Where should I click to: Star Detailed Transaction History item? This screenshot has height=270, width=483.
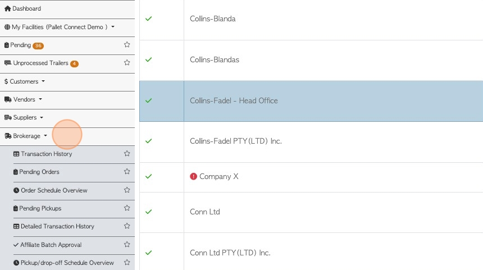click(x=127, y=226)
